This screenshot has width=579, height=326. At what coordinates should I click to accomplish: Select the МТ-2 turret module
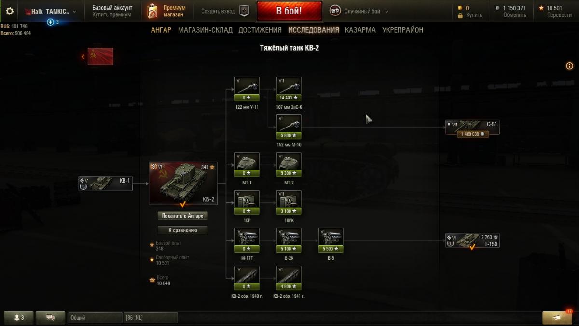(x=289, y=165)
